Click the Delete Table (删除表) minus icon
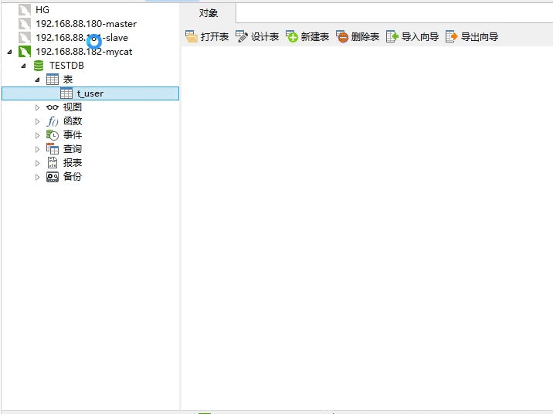Image resolution: width=553 pixels, height=414 pixels. pyautogui.click(x=341, y=36)
